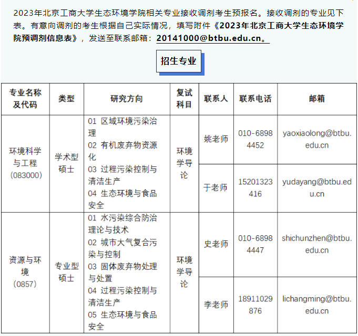
Task: Click the bold 2023年北京工商大学生态环境学院预调剂信息表 title
Action: pyautogui.click(x=179, y=31)
